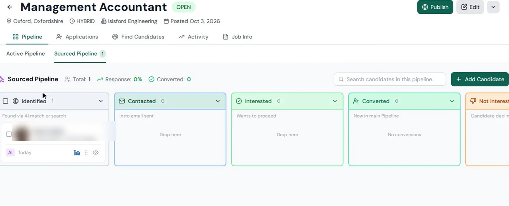Open the blurred candidate card
Viewport: 509px width, 206px height.
[53, 142]
